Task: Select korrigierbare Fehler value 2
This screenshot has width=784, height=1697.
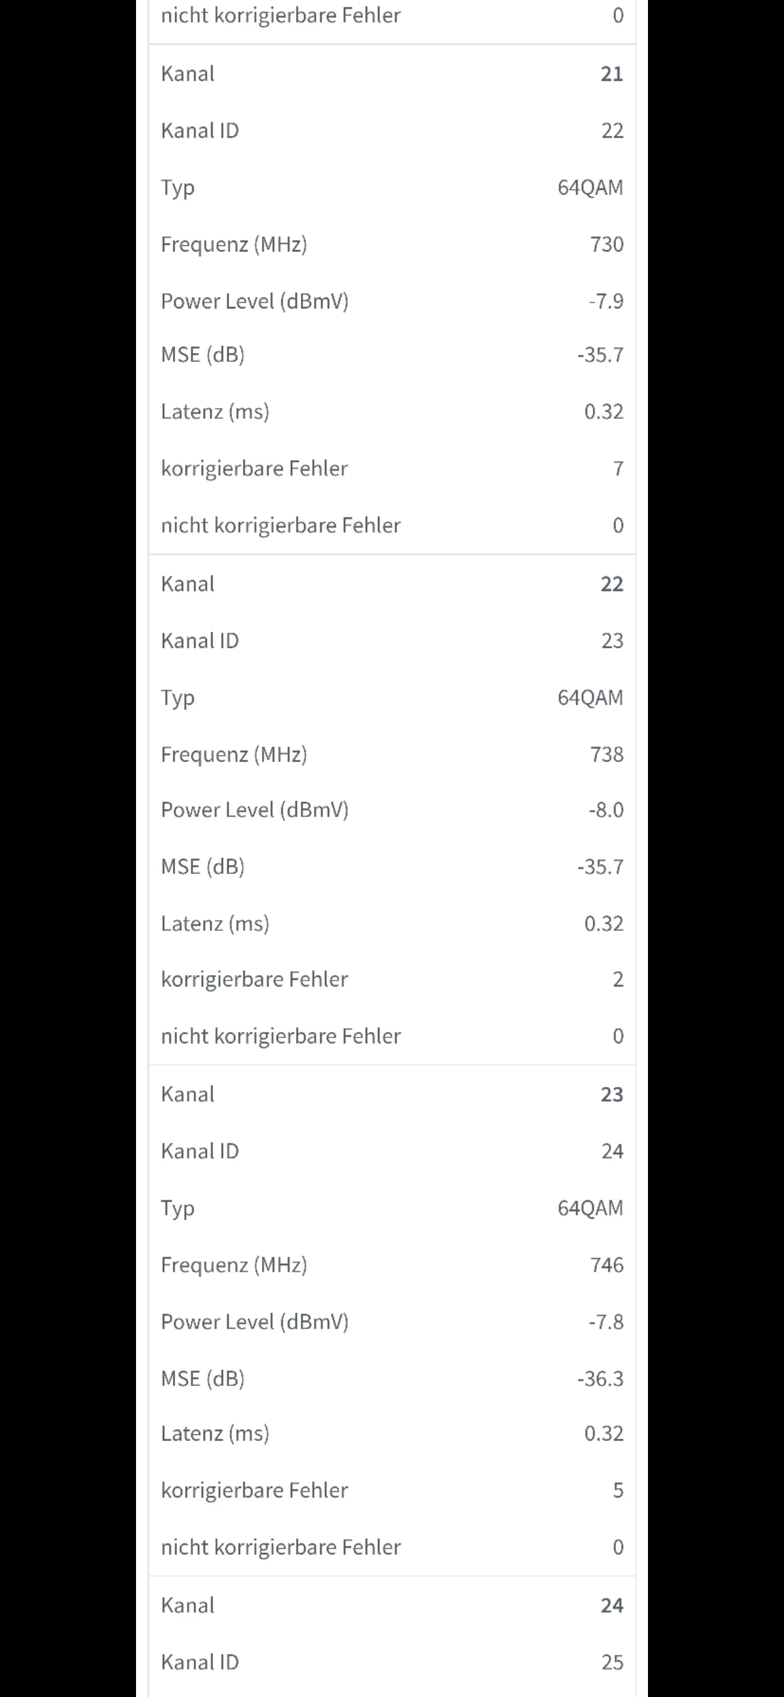Action: (x=618, y=979)
